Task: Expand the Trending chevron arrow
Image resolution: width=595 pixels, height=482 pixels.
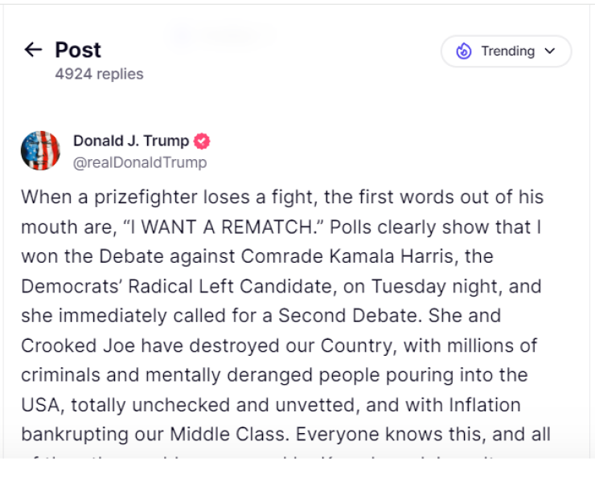Action: click(x=550, y=51)
